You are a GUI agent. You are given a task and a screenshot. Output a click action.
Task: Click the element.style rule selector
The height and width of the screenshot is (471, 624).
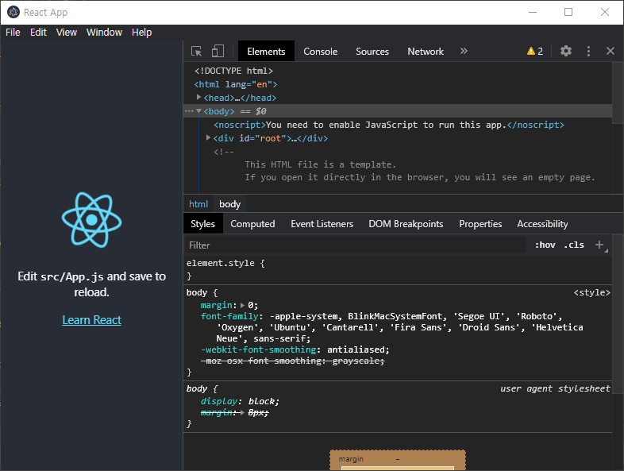[221, 263]
